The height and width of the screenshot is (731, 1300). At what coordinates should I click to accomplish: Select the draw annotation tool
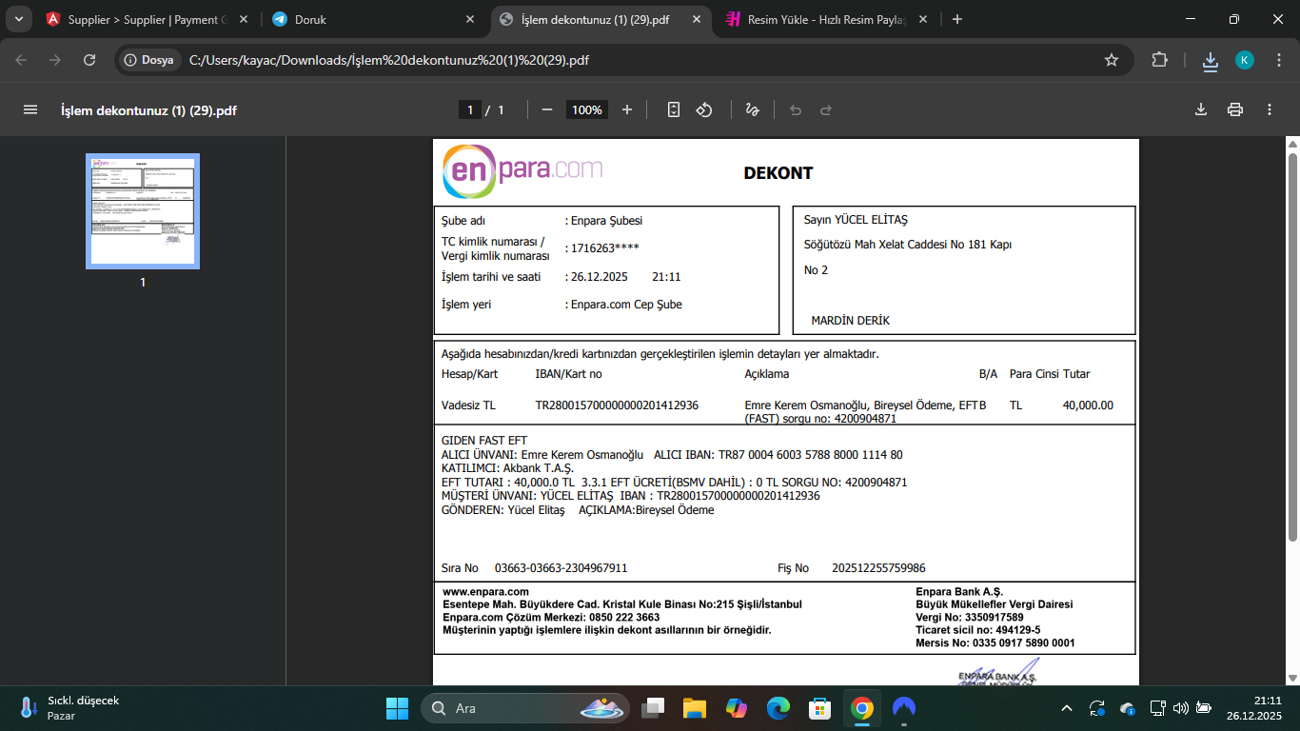tap(752, 109)
